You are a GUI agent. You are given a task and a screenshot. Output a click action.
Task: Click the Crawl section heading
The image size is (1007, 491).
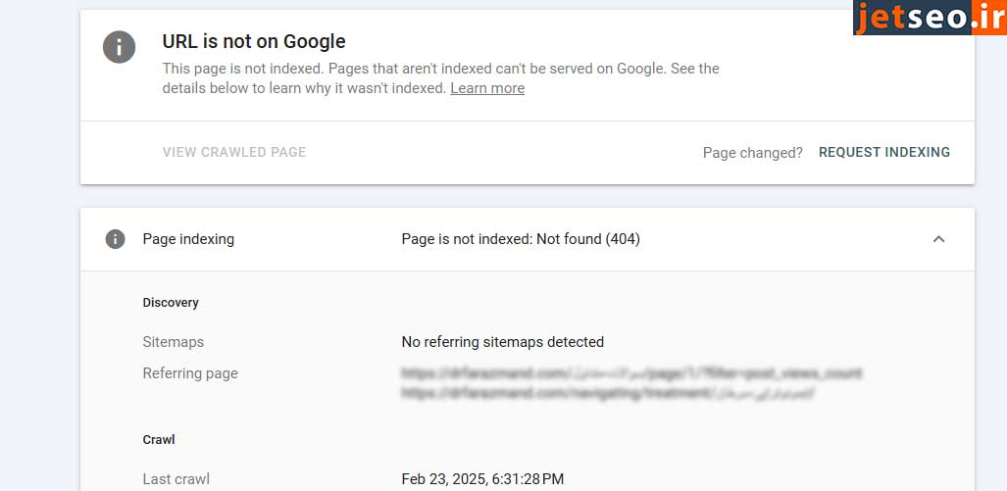[159, 440]
